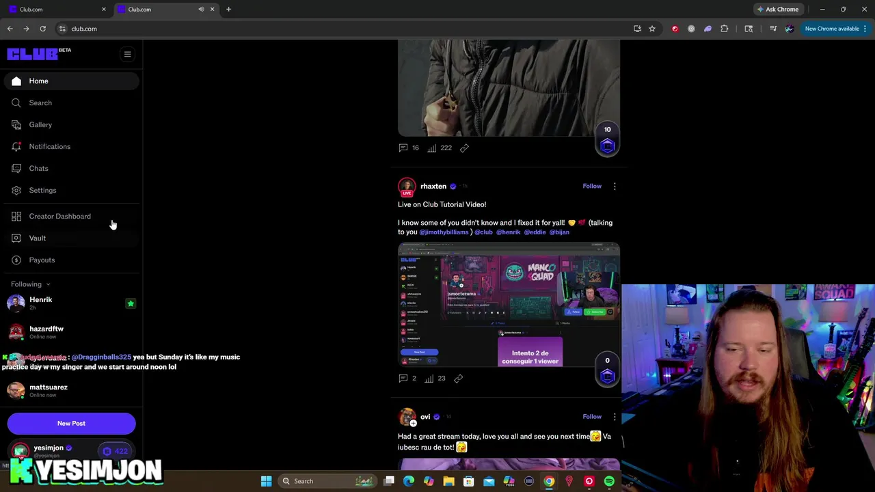This screenshot has height=492, width=875.
Task: Open Creator Dashboard
Action: coord(71,216)
